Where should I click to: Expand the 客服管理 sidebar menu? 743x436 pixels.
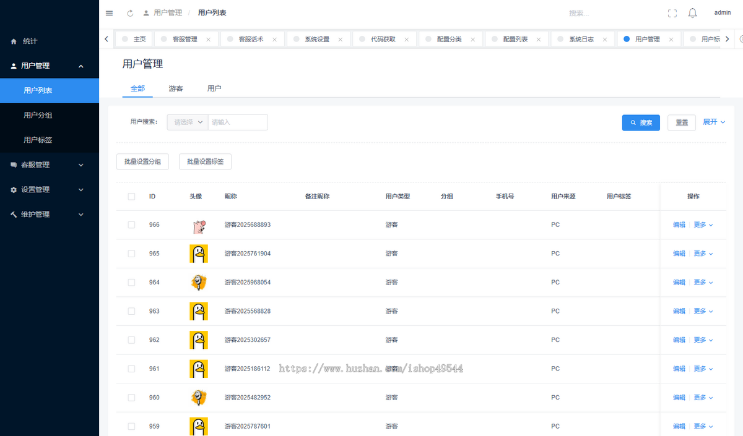point(81,165)
